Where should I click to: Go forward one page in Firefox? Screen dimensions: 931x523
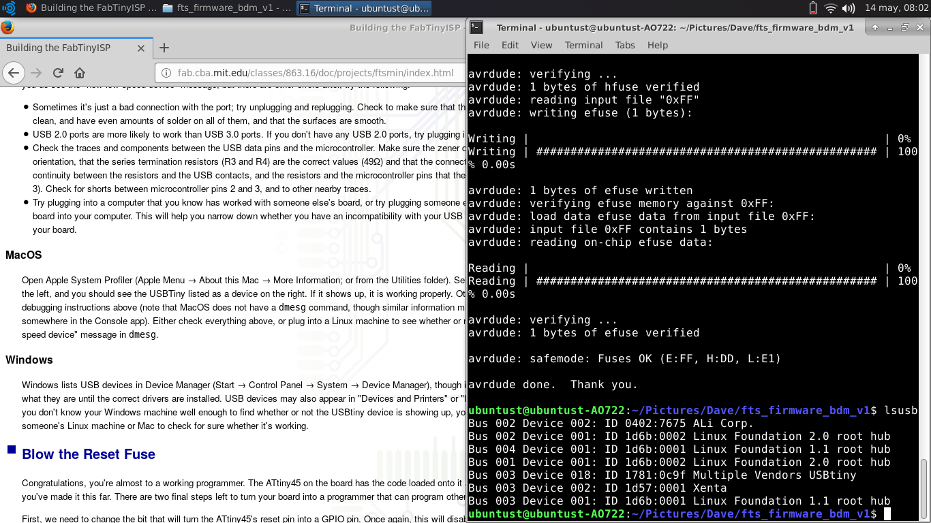coord(36,73)
